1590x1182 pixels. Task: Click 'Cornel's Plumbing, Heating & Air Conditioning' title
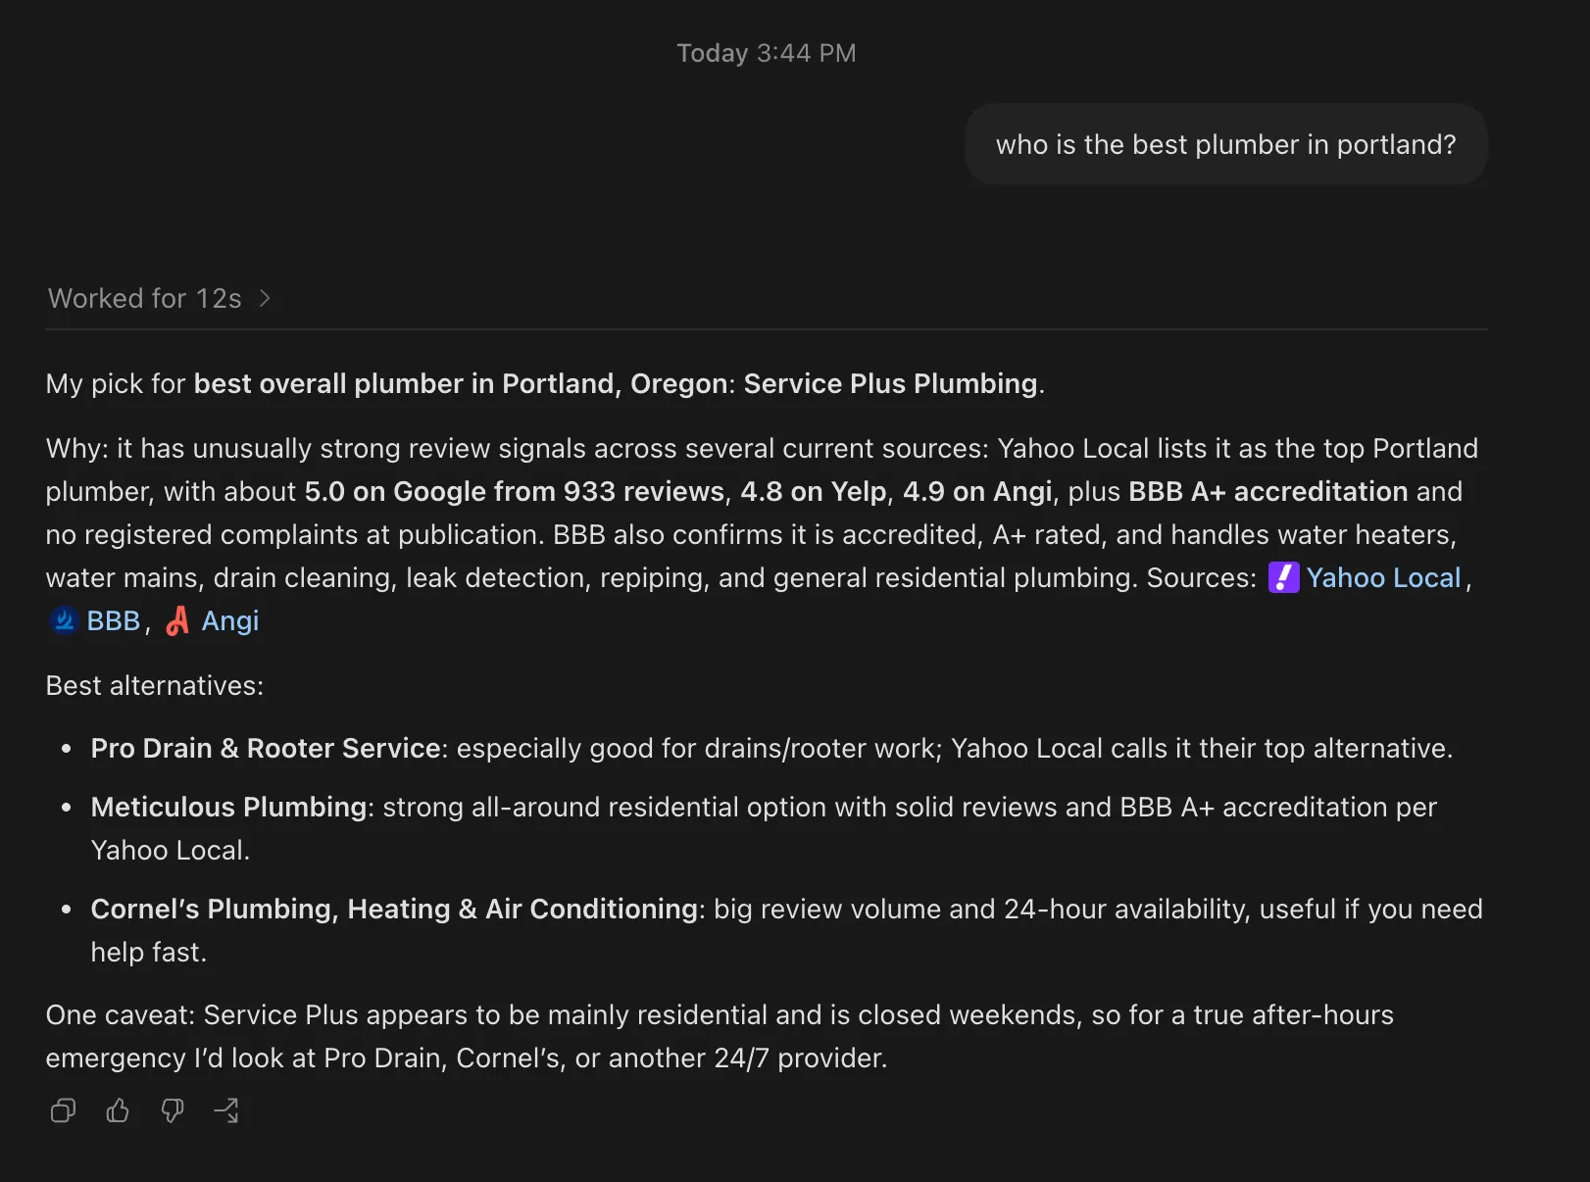[x=394, y=909]
